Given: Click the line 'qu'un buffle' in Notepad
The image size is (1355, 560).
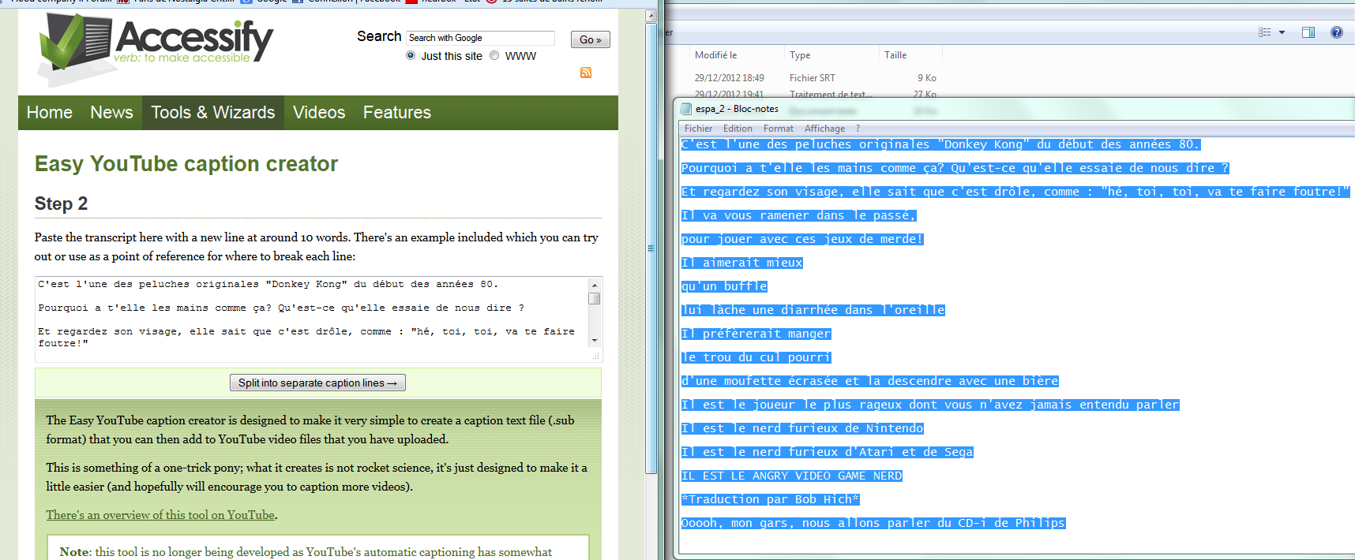Looking at the screenshot, I should tap(724, 286).
